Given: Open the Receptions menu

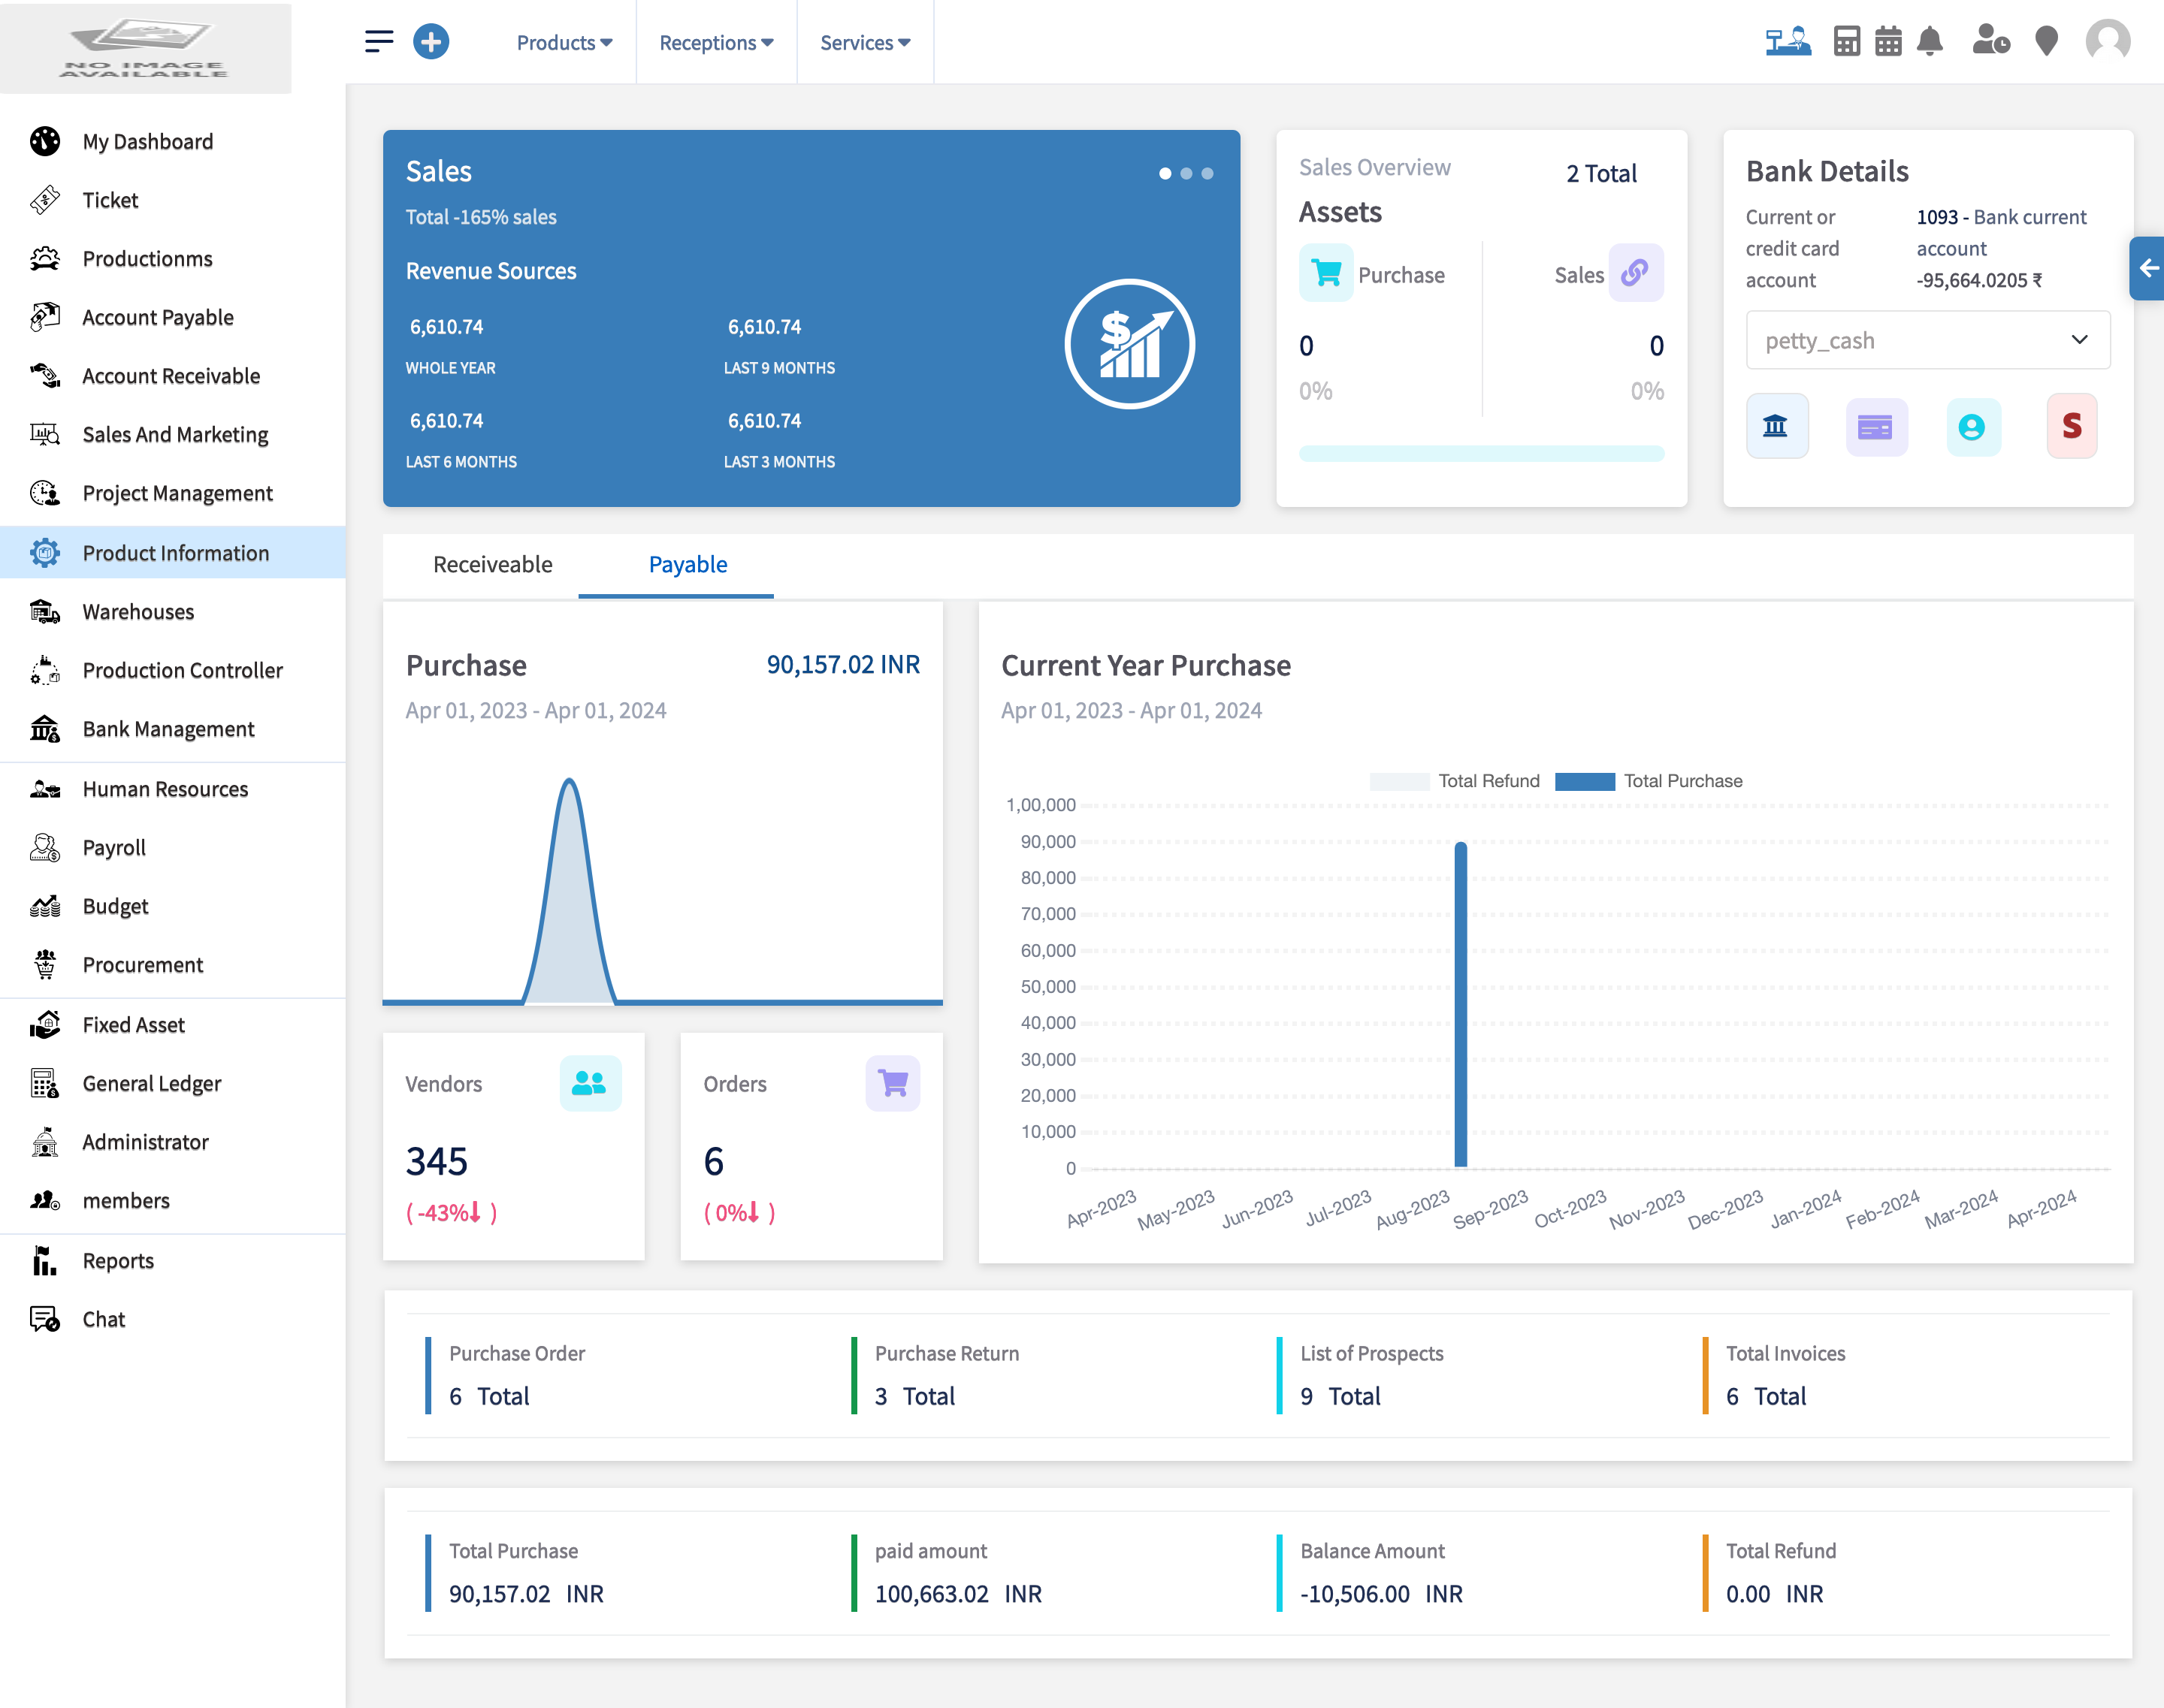Looking at the screenshot, I should click(715, 42).
